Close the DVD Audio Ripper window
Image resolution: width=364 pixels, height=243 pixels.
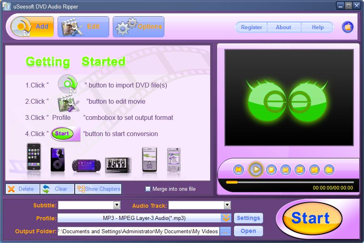[356, 6]
